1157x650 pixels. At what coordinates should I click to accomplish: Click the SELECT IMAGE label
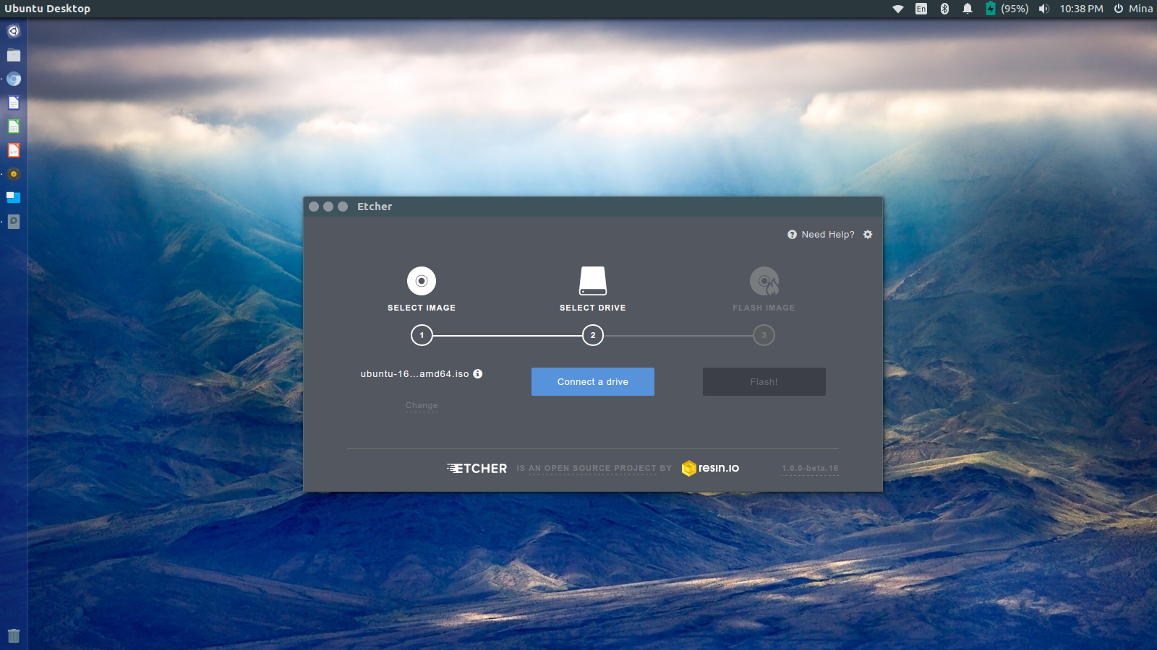422,308
